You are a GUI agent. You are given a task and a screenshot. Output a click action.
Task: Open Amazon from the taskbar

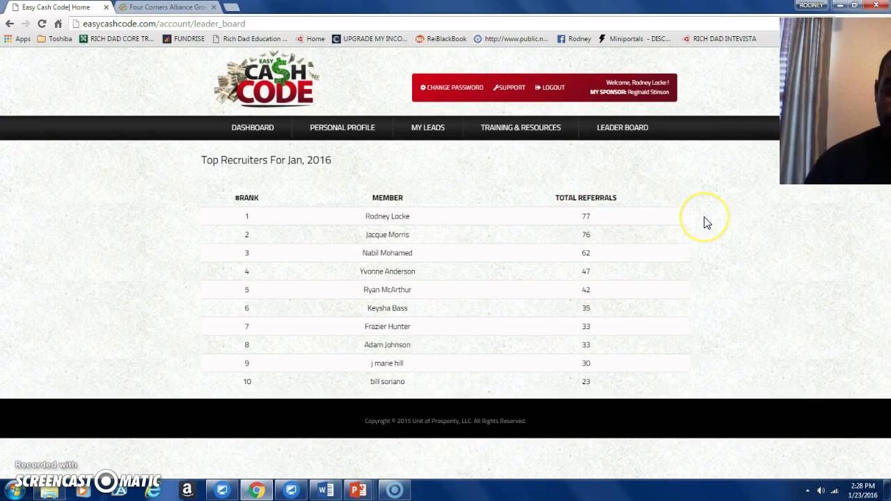[187, 491]
